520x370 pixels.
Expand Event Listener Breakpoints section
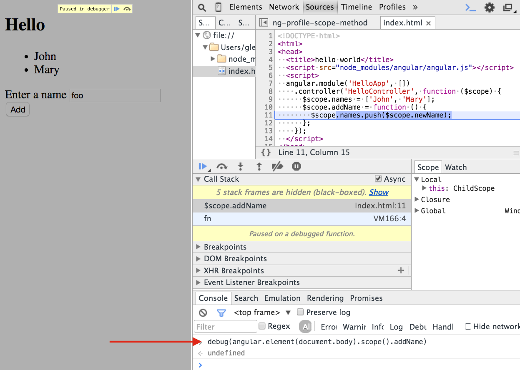(198, 282)
